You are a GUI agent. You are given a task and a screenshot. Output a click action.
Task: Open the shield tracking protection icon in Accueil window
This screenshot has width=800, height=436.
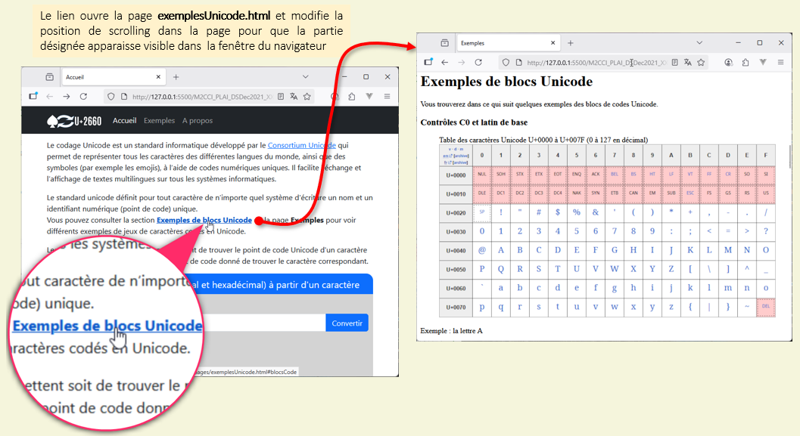[x=111, y=97]
